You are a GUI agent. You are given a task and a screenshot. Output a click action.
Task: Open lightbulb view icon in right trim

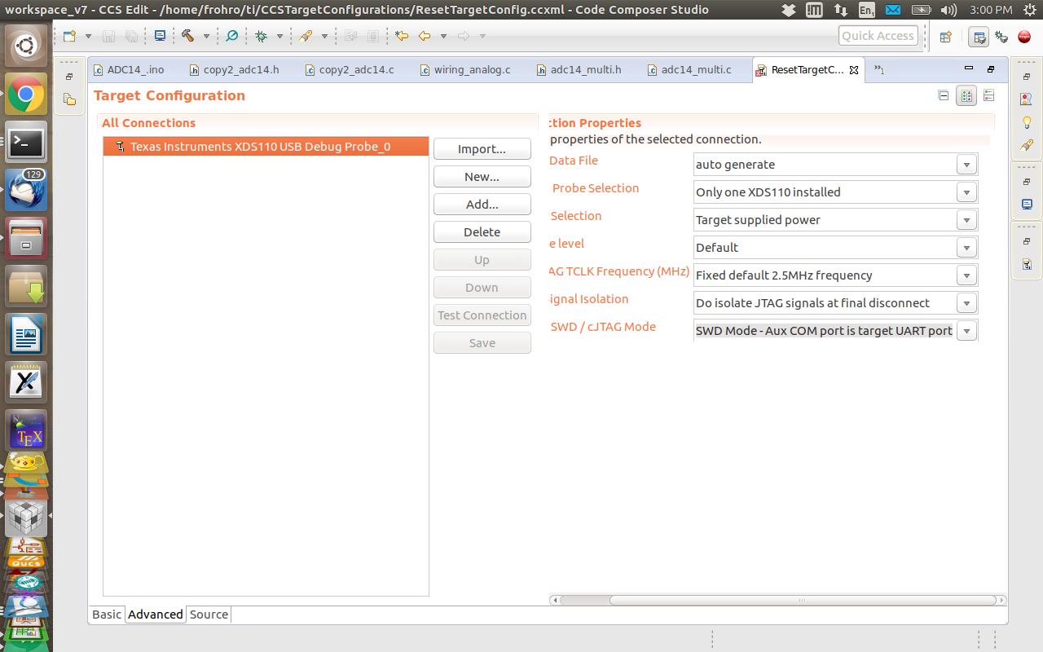click(x=1027, y=121)
